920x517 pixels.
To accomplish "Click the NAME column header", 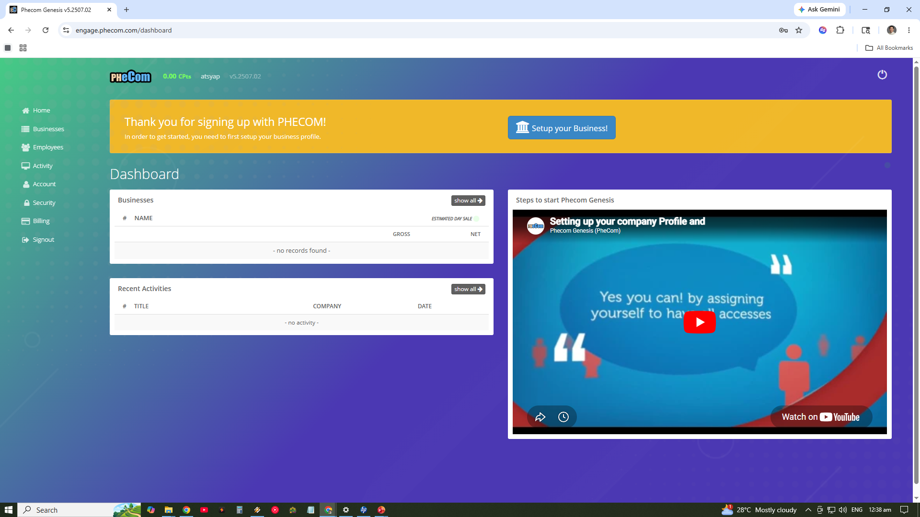I will click(x=143, y=218).
